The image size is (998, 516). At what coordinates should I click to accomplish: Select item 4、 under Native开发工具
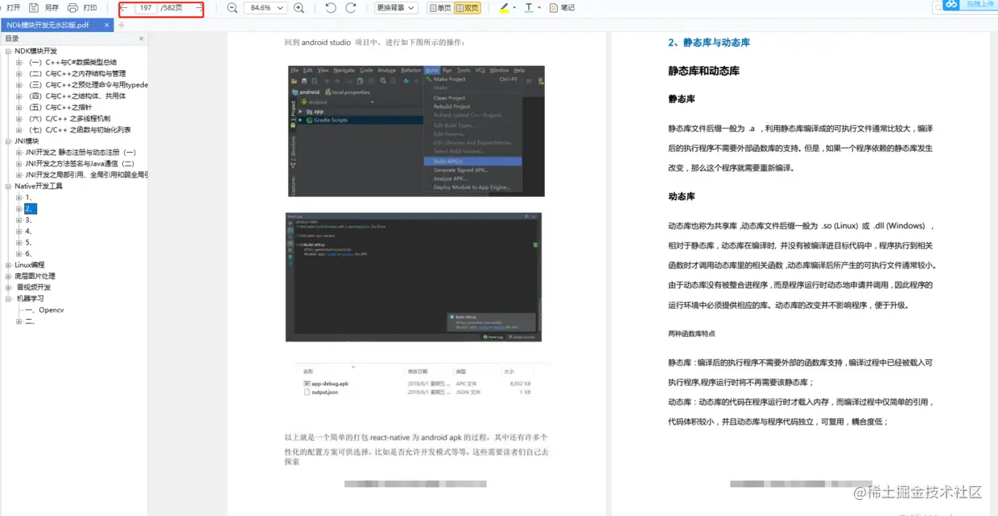(x=29, y=231)
